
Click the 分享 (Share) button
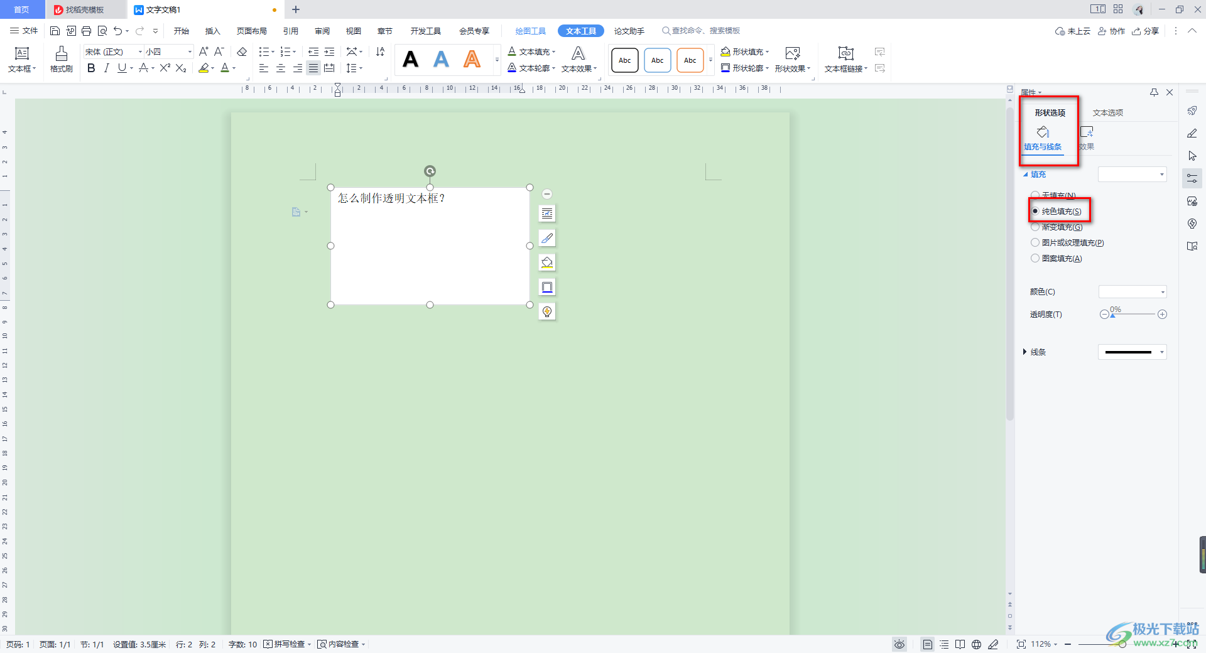tap(1146, 31)
